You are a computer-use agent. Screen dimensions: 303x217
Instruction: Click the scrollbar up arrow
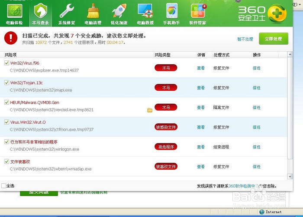(290, 55)
